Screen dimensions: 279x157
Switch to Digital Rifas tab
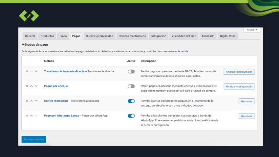227,36
